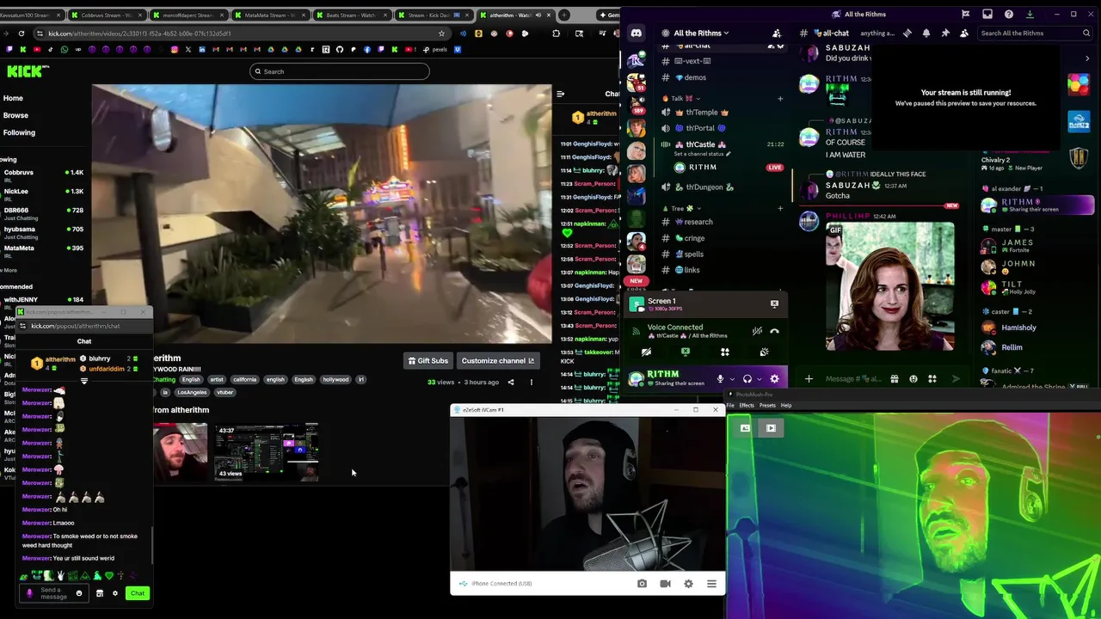Mute Discord microphone
Image resolution: width=1101 pixels, height=619 pixels.
pos(721,378)
